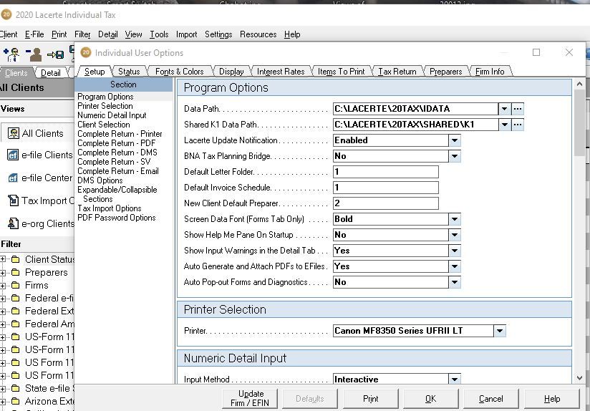Open Auto Pop-out Forms and Diagnostics dropdown
The width and height of the screenshot is (590, 411).
point(455,282)
